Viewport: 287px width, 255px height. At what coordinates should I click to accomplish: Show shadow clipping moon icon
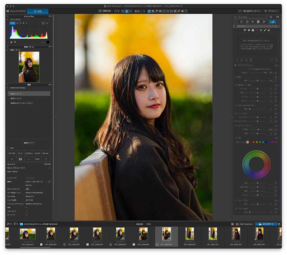click(11, 42)
